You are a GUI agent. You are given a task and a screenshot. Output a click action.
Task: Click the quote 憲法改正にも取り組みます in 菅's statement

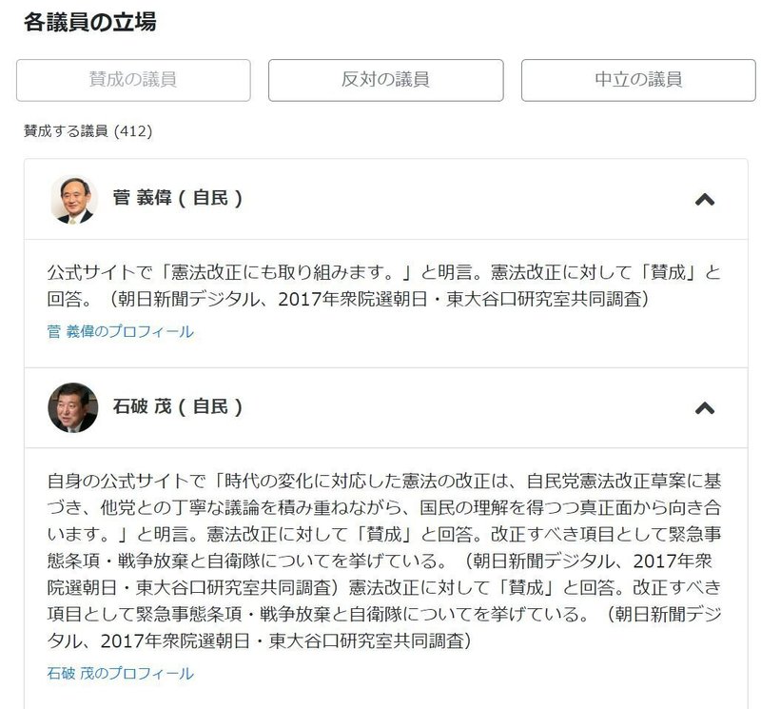click(278, 272)
